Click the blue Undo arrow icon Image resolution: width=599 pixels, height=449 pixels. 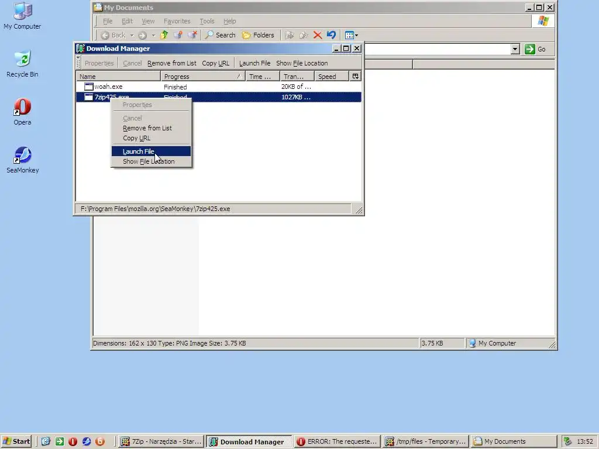[331, 35]
